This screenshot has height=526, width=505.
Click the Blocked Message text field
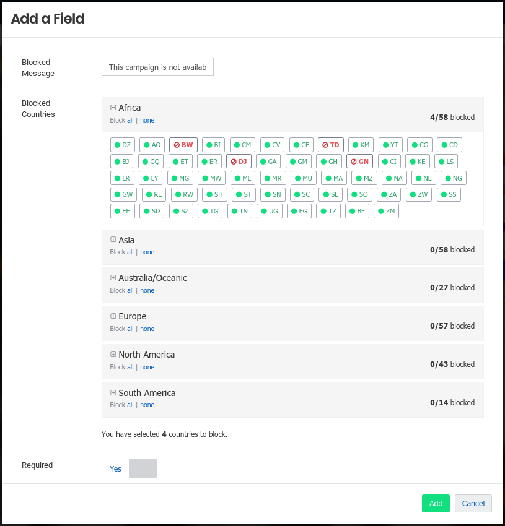(x=157, y=67)
